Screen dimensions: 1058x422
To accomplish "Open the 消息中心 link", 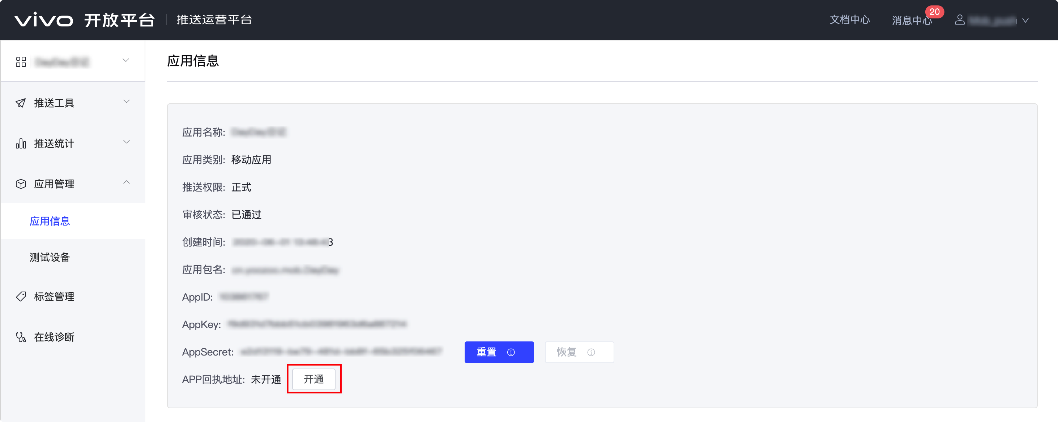I will click(x=912, y=21).
